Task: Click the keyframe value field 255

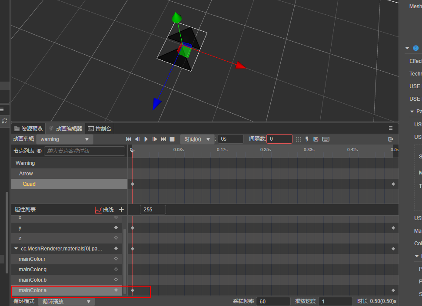Action: click(153, 210)
